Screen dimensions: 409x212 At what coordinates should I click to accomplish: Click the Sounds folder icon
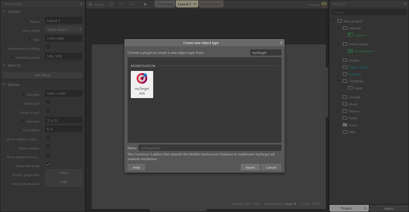(x=345, y=97)
